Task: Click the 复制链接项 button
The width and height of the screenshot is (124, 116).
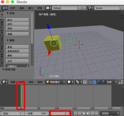Action: (17, 51)
